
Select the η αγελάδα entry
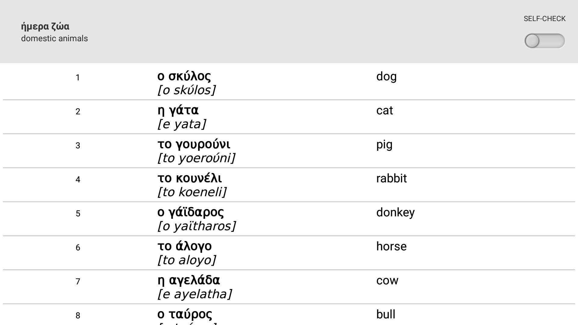tap(188, 280)
